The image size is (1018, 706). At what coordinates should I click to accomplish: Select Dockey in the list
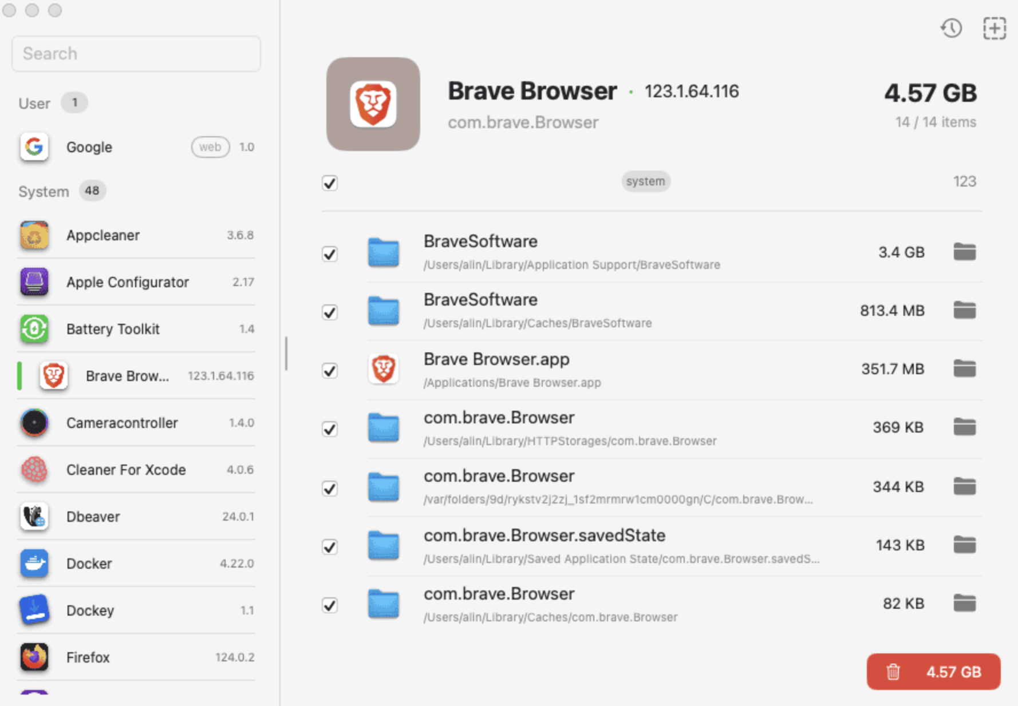pos(136,610)
